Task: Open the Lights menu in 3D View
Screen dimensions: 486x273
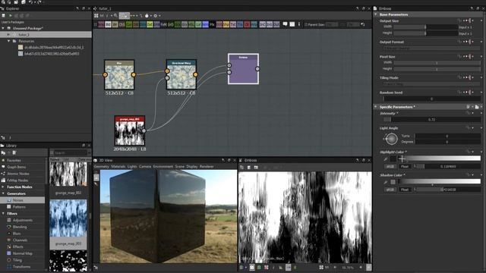Action: (x=132, y=167)
